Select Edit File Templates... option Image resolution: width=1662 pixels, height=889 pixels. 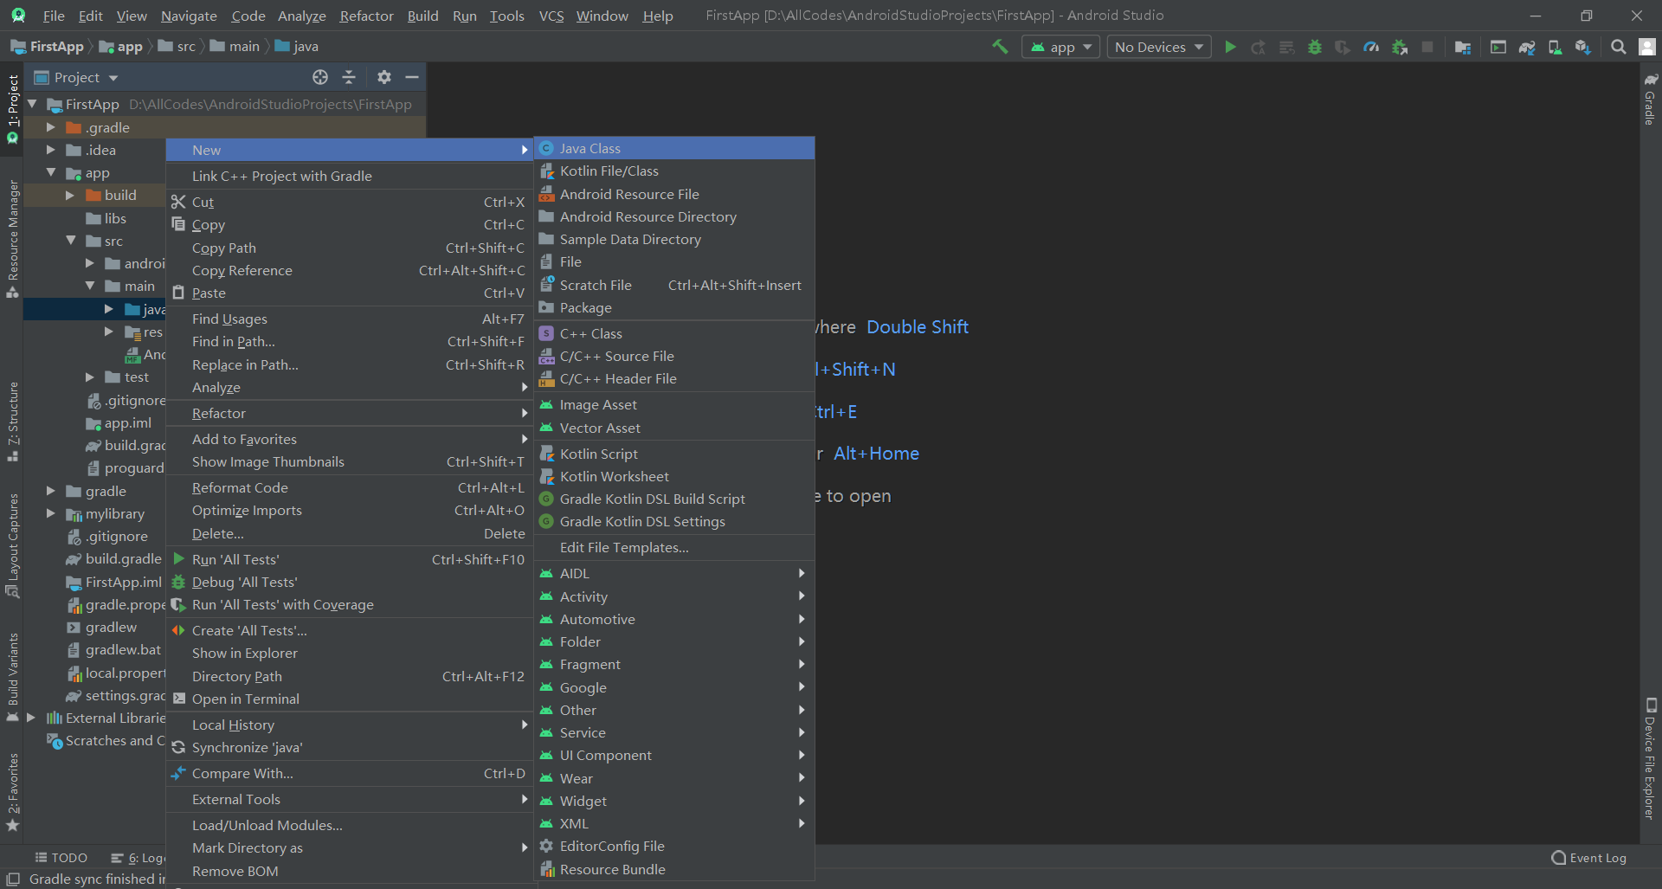pos(674,547)
